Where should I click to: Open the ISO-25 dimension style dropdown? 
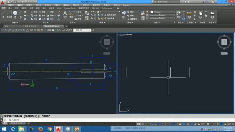click(x=82, y=30)
